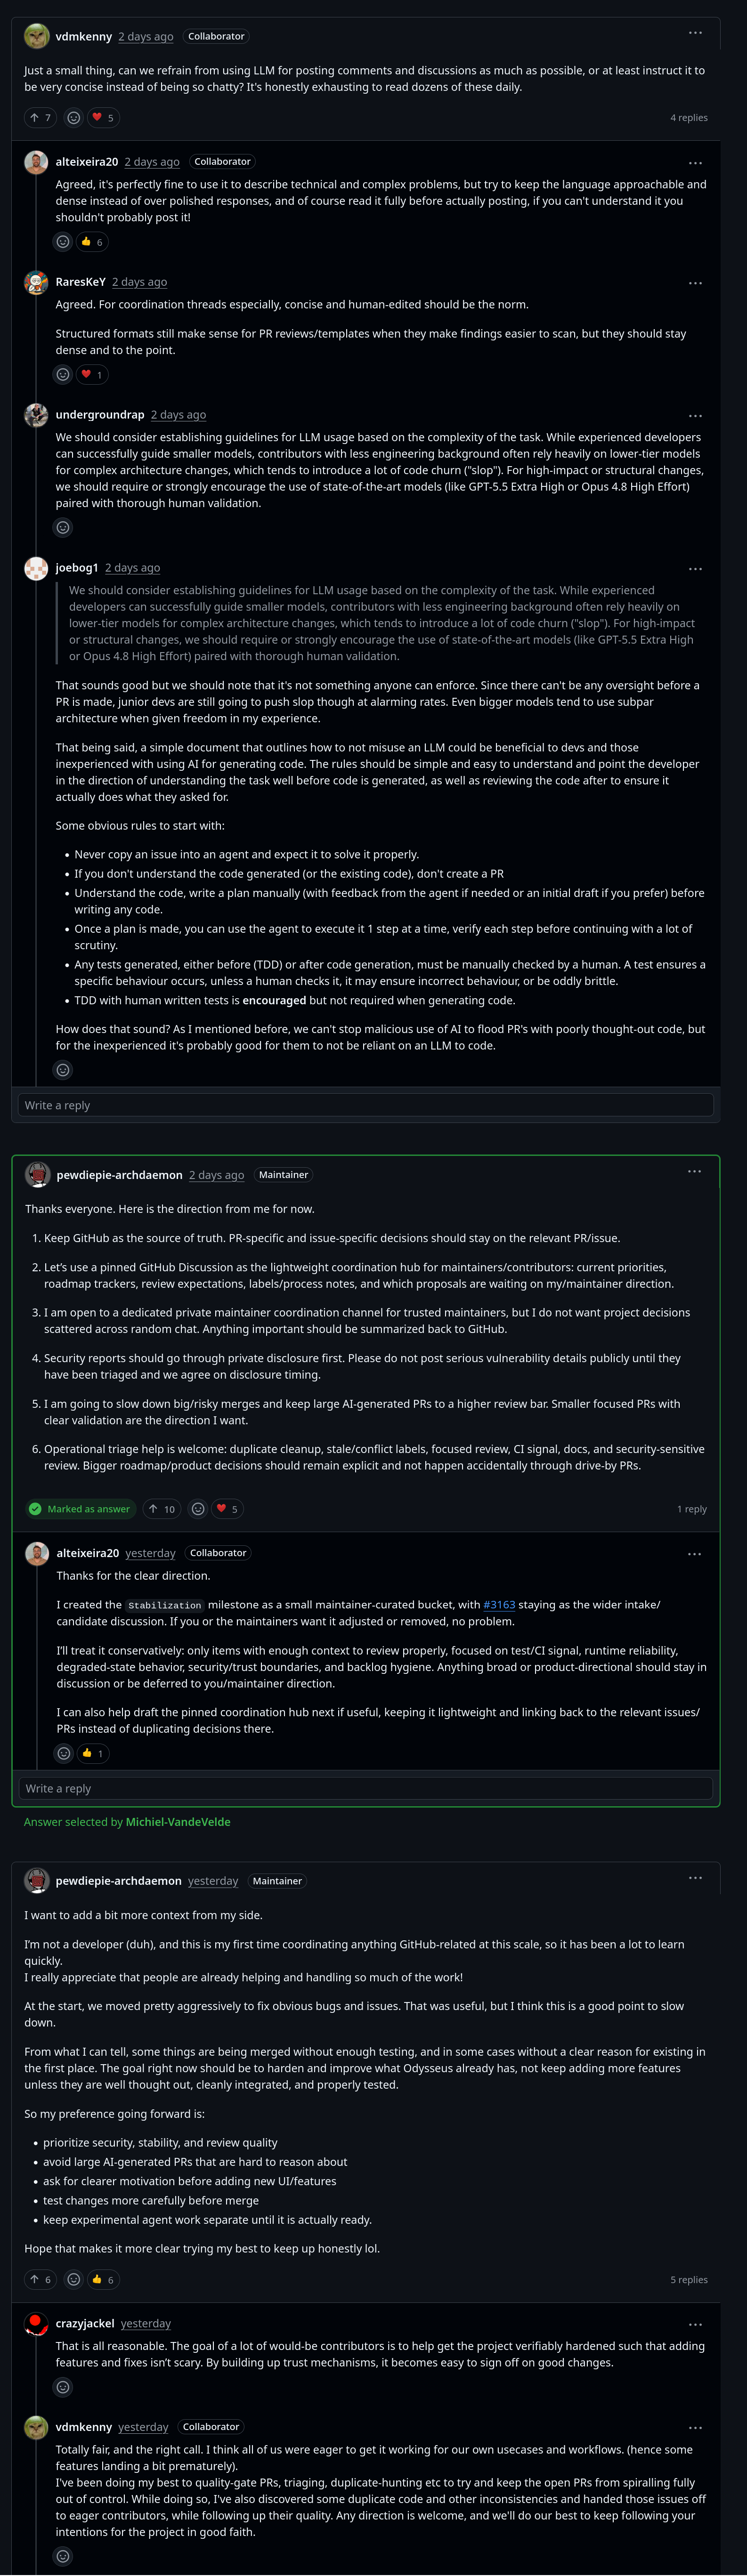
Task: Expand the 5 replies on context comment
Action: click(x=689, y=2280)
